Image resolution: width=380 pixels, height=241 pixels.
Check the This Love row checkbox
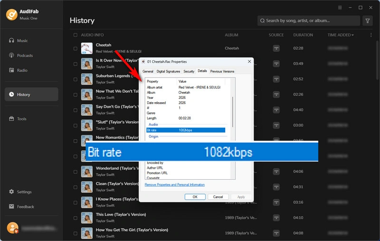[76, 218]
